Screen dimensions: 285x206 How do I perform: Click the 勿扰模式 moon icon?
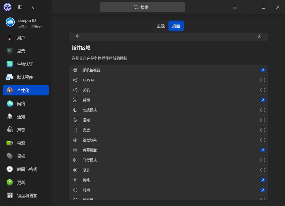pyautogui.click(x=75, y=110)
